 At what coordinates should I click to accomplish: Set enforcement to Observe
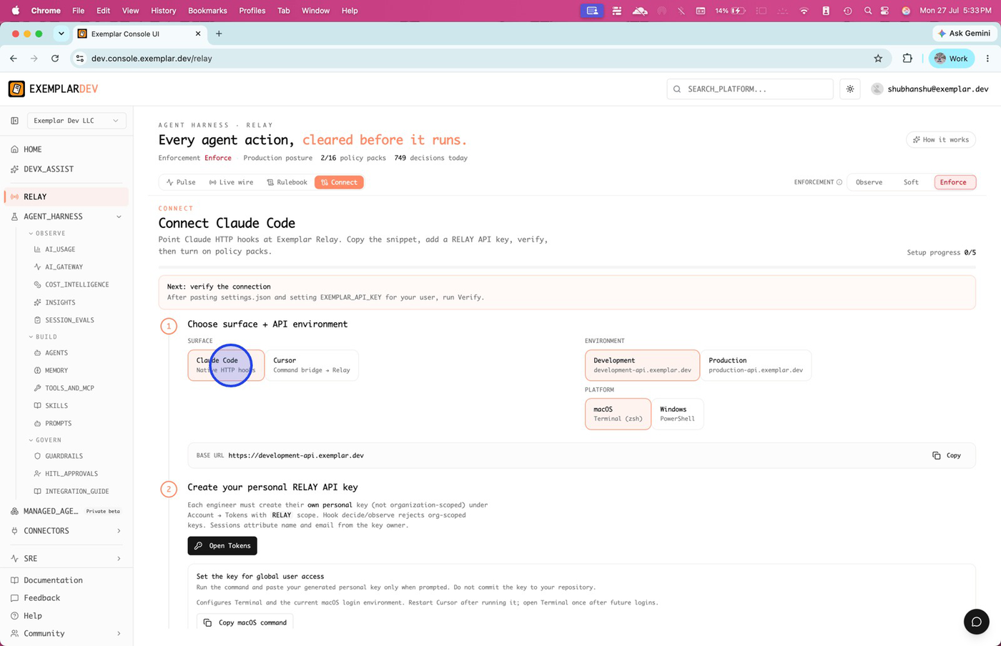[869, 182]
